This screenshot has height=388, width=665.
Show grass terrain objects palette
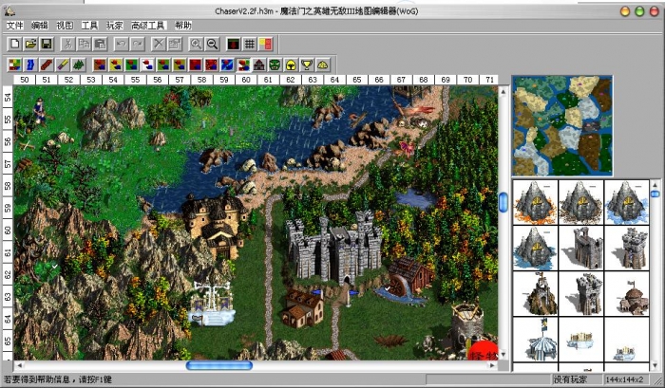click(x=131, y=65)
